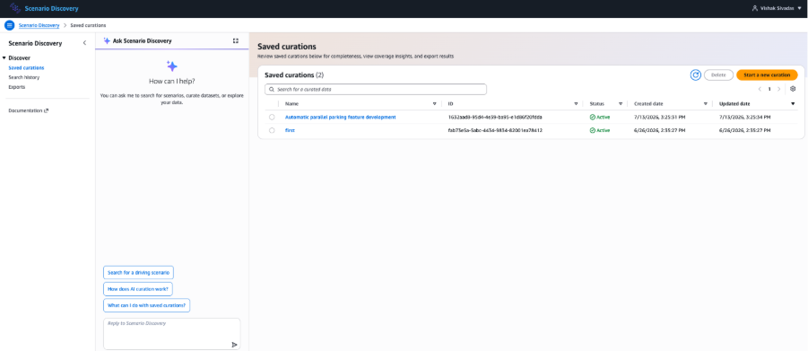The width and height of the screenshot is (808, 351).
Task: Click Start a new curation button
Action: (767, 75)
